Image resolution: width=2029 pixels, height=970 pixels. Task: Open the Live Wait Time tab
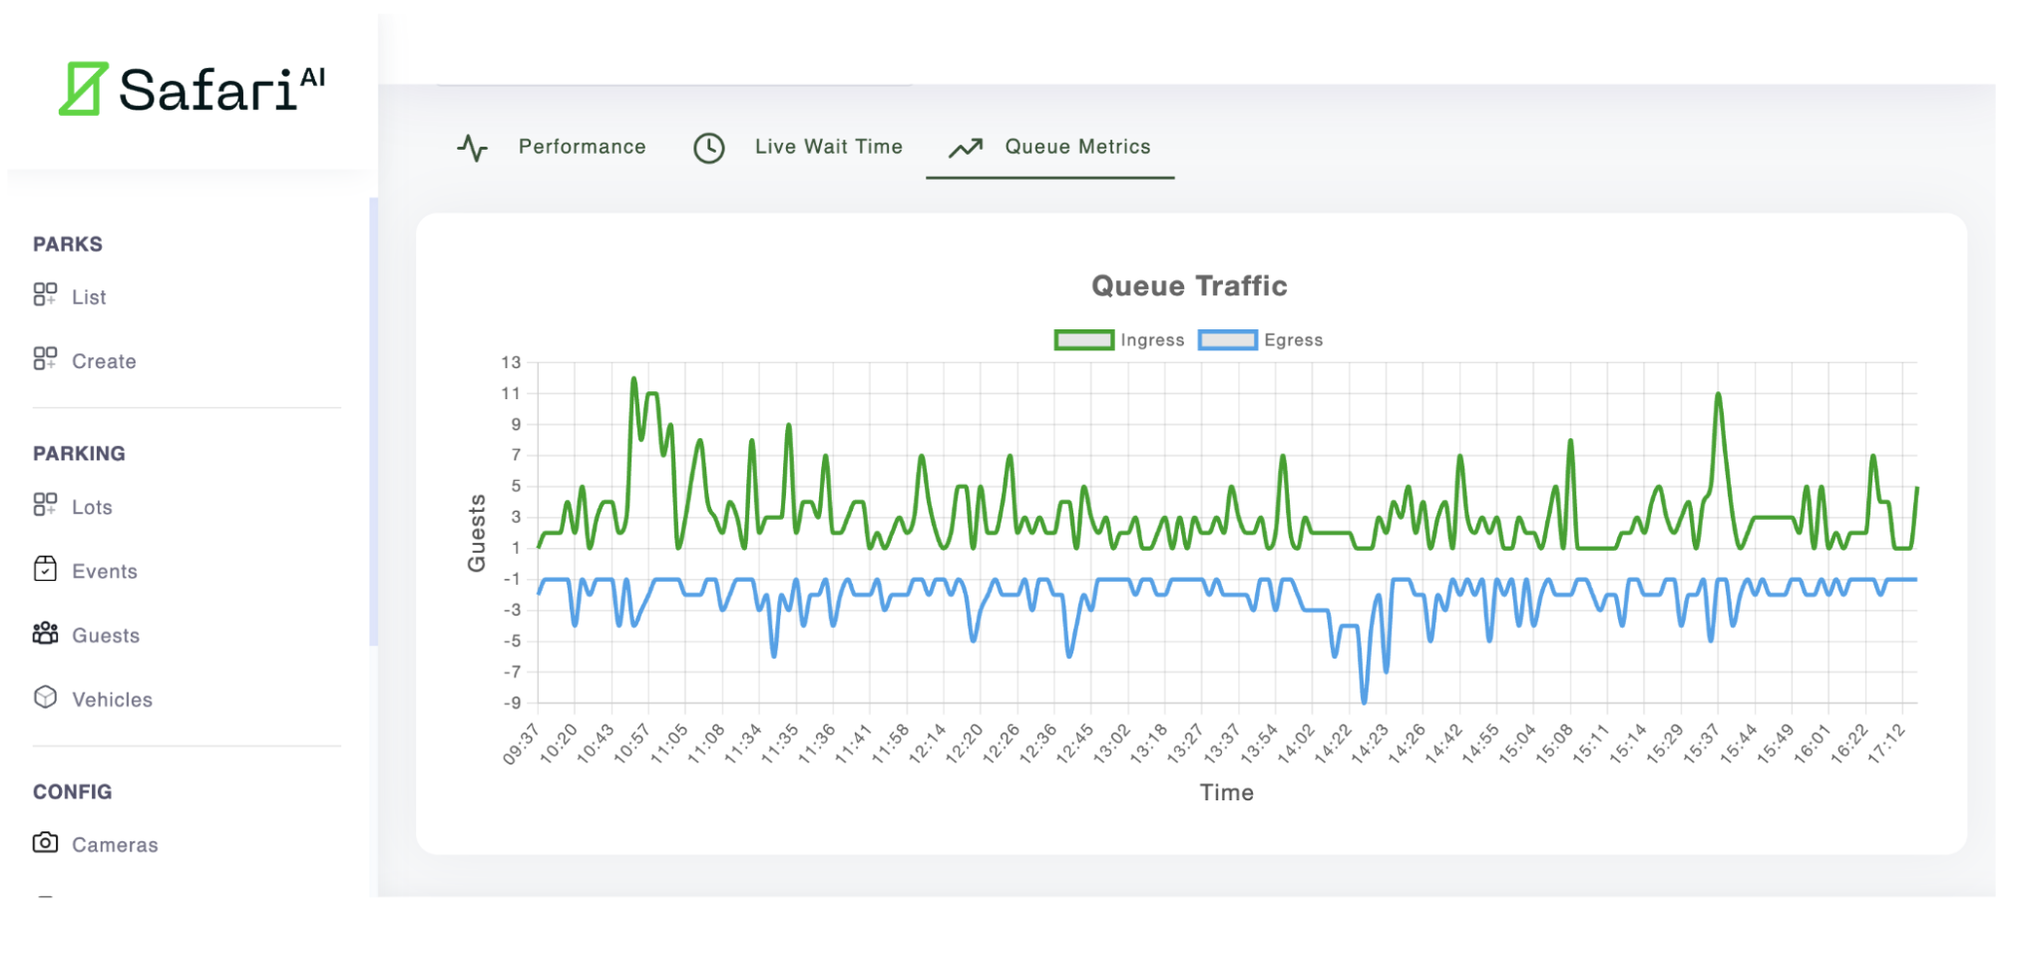coord(828,147)
